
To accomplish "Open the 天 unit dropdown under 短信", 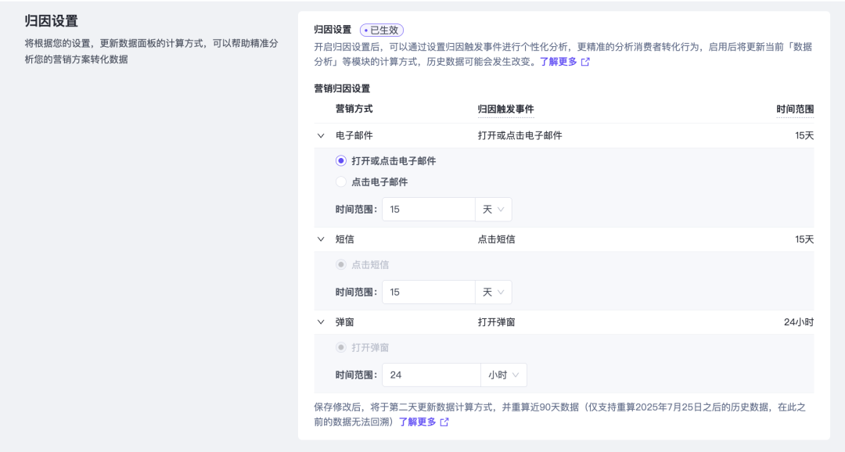I will click(x=493, y=292).
